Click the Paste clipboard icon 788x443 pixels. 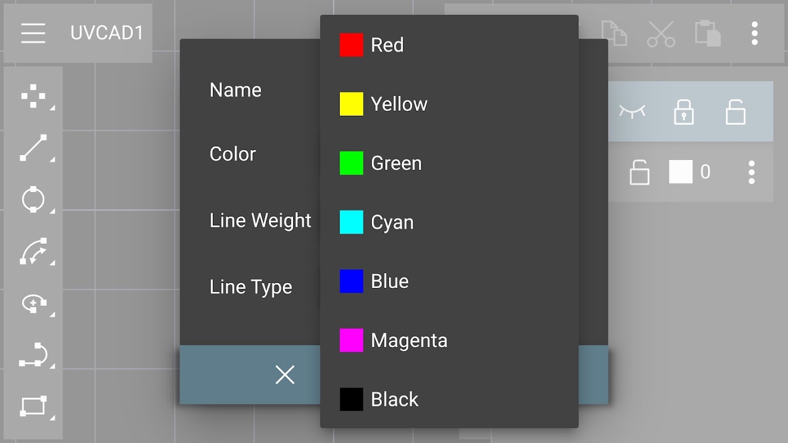(x=708, y=34)
